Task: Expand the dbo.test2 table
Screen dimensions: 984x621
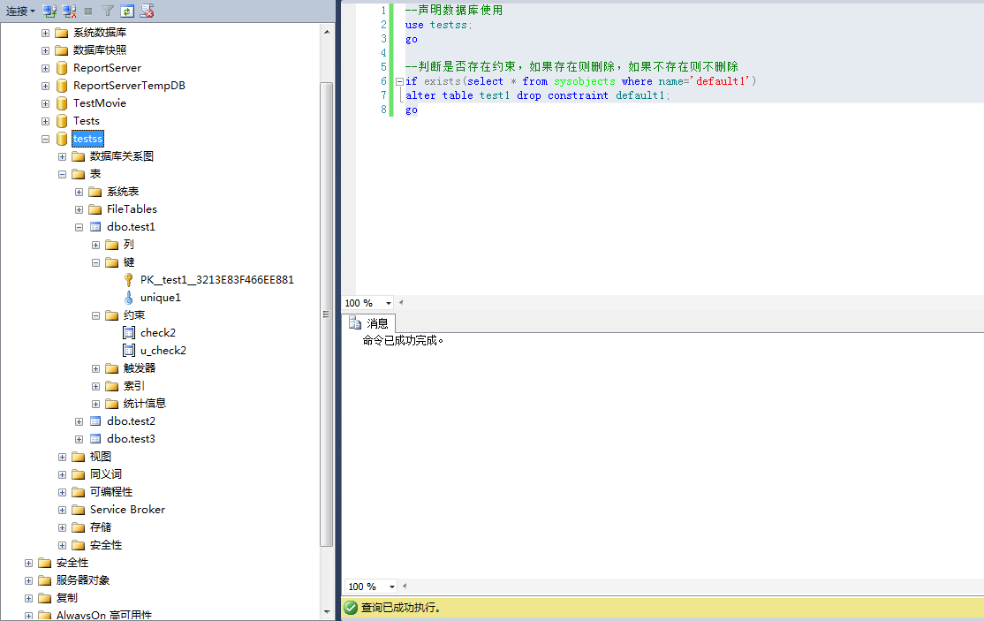Action: coord(79,421)
